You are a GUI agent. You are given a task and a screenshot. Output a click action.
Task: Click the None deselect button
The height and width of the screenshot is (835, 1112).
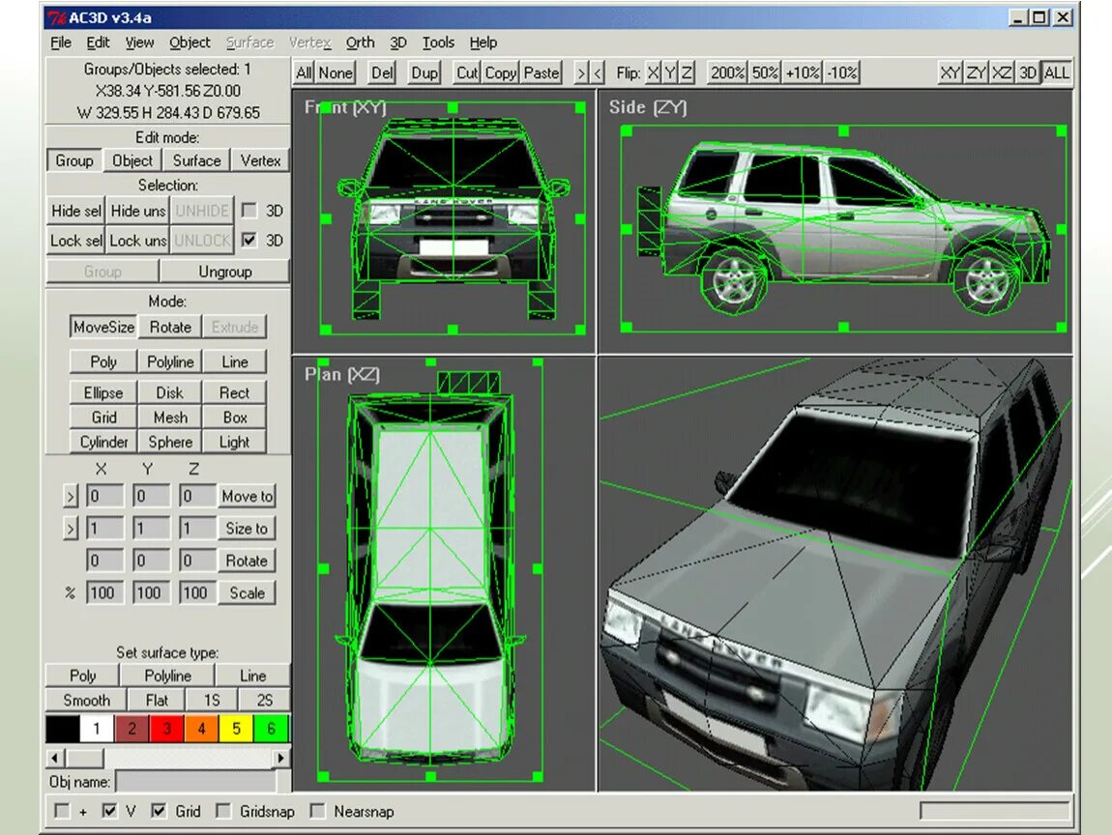(336, 72)
